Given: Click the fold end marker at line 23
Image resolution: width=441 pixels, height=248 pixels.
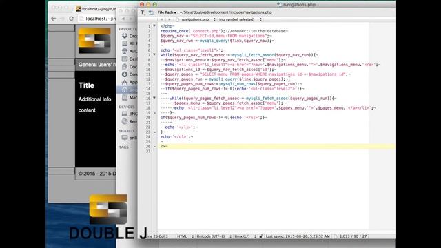Looking at the screenshot, I should tap(154, 132).
